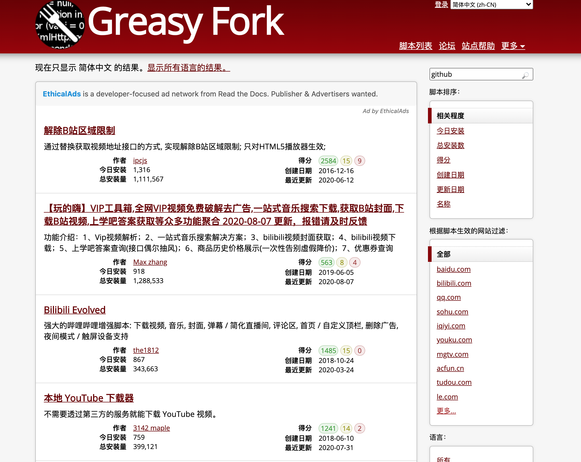This screenshot has height=462, width=581.
Task: Click the green 2584 good ratings badge
Action: (328, 161)
